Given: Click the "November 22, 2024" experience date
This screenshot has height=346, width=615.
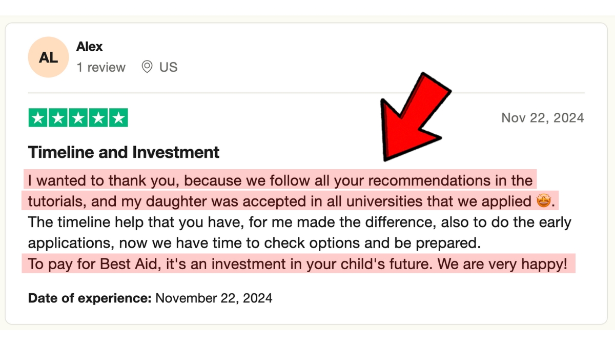Looking at the screenshot, I should [214, 298].
